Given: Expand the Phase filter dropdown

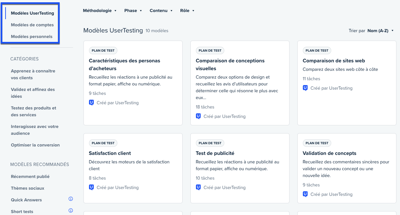Looking at the screenshot, I should pos(133,11).
